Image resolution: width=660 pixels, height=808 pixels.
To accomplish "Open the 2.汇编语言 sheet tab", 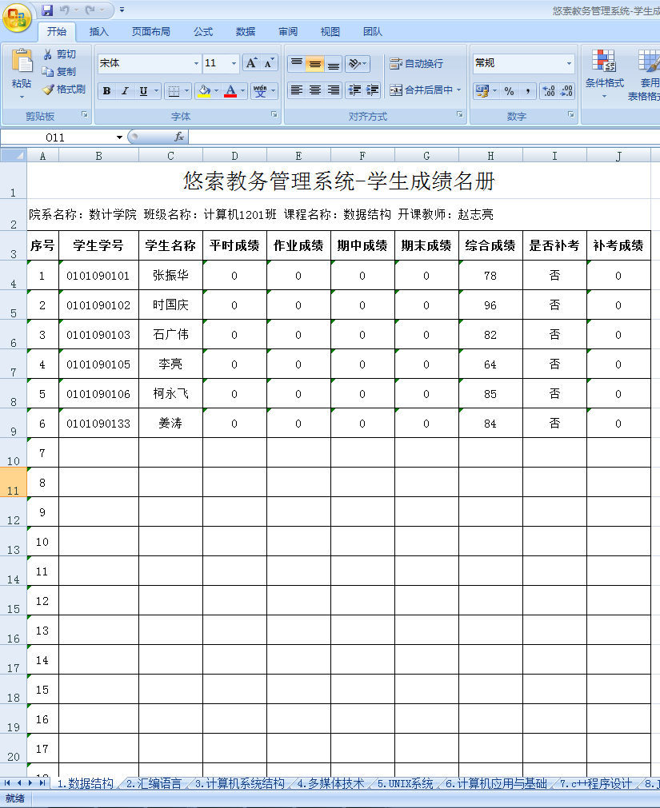I will coord(154,784).
